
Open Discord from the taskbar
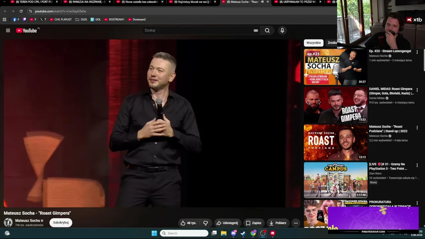[x=233, y=233]
